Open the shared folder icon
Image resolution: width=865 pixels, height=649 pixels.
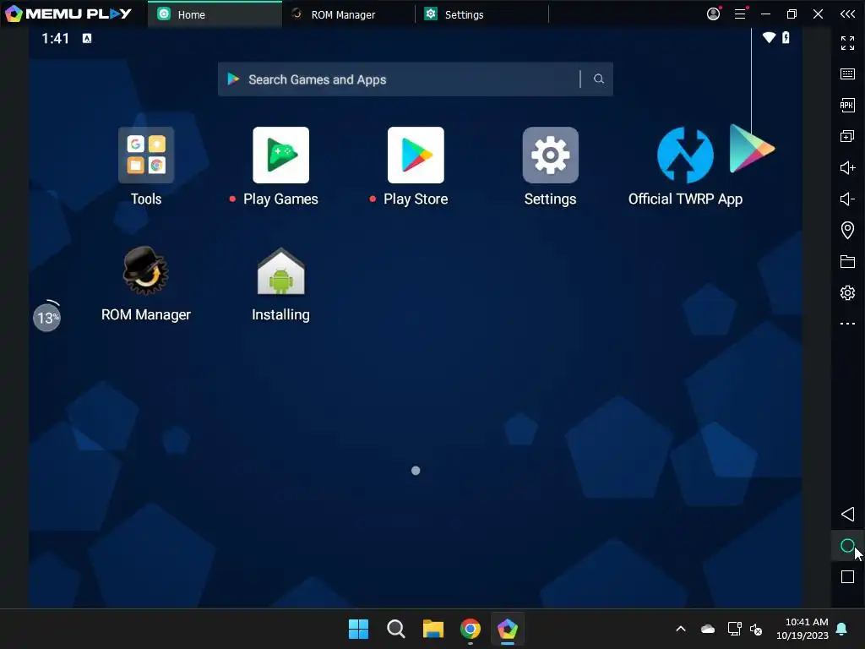click(847, 262)
